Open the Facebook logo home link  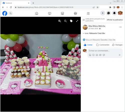click(5, 13)
